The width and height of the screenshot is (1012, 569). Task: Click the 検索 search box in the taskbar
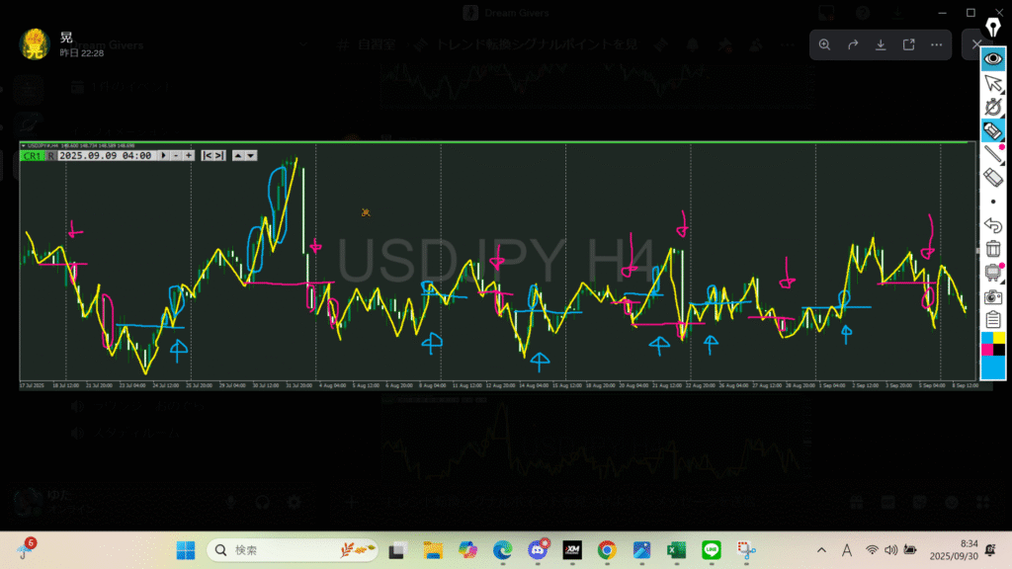click(287, 549)
